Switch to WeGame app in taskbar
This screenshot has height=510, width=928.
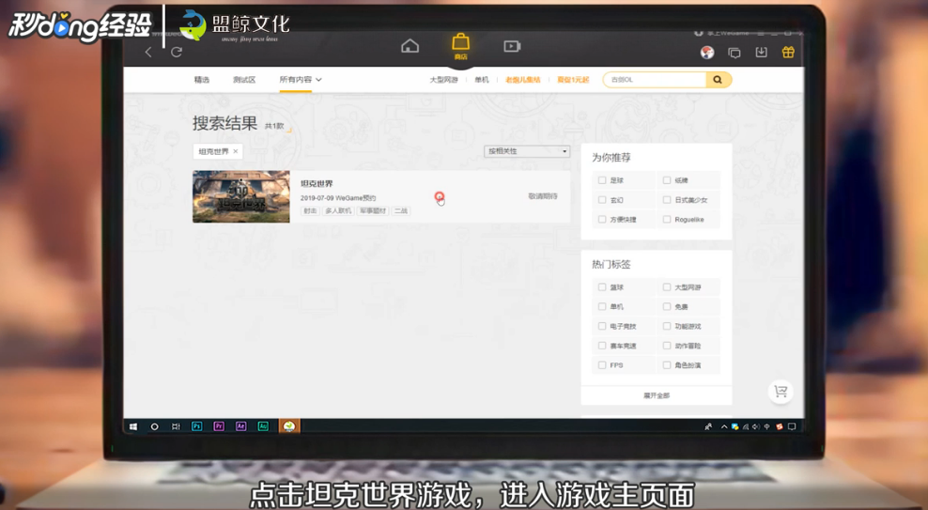[289, 426]
